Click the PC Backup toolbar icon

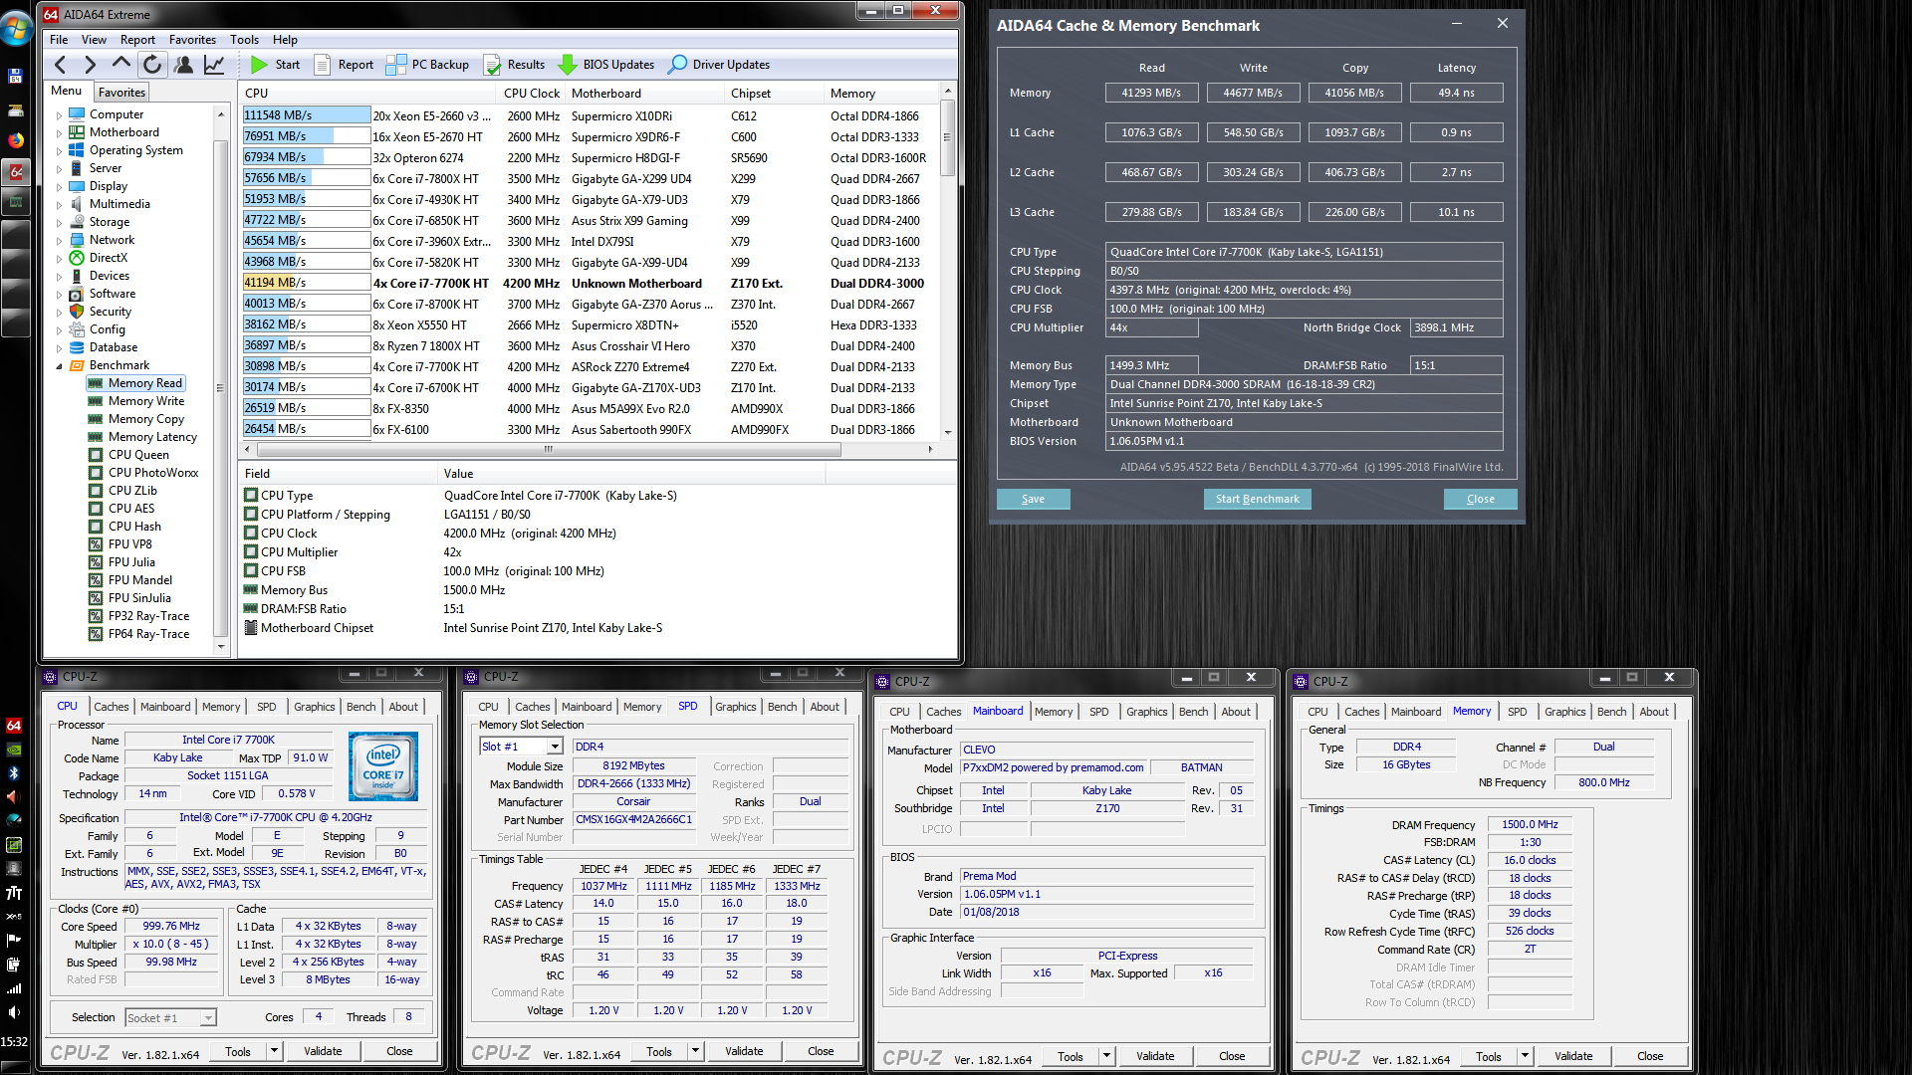point(396,65)
